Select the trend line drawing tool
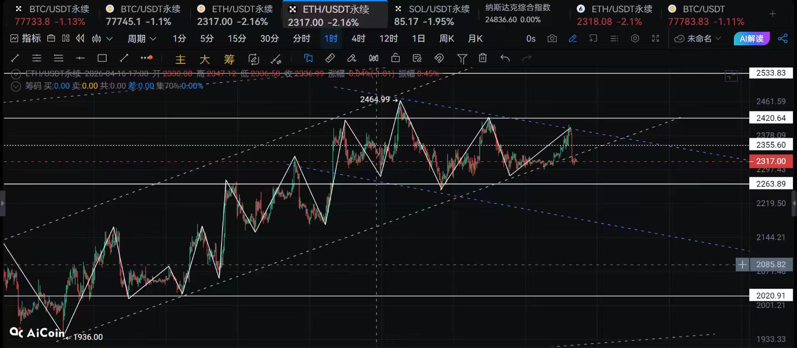 15,58
